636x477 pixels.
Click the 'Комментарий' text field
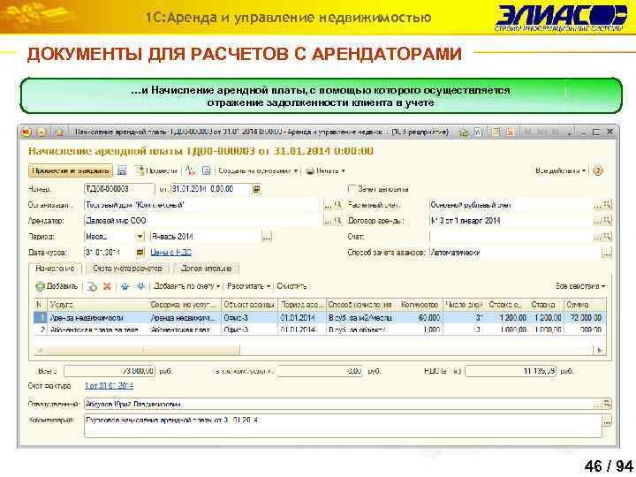click(x=343, y=426)
